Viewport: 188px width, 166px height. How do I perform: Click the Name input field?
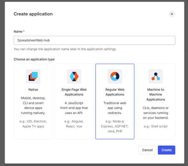pos(94,40)
